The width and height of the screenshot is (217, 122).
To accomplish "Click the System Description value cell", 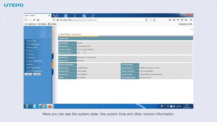I will click(166, 78).
